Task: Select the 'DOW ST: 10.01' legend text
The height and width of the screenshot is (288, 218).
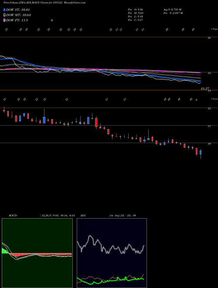Action: (x=18, y=10)
